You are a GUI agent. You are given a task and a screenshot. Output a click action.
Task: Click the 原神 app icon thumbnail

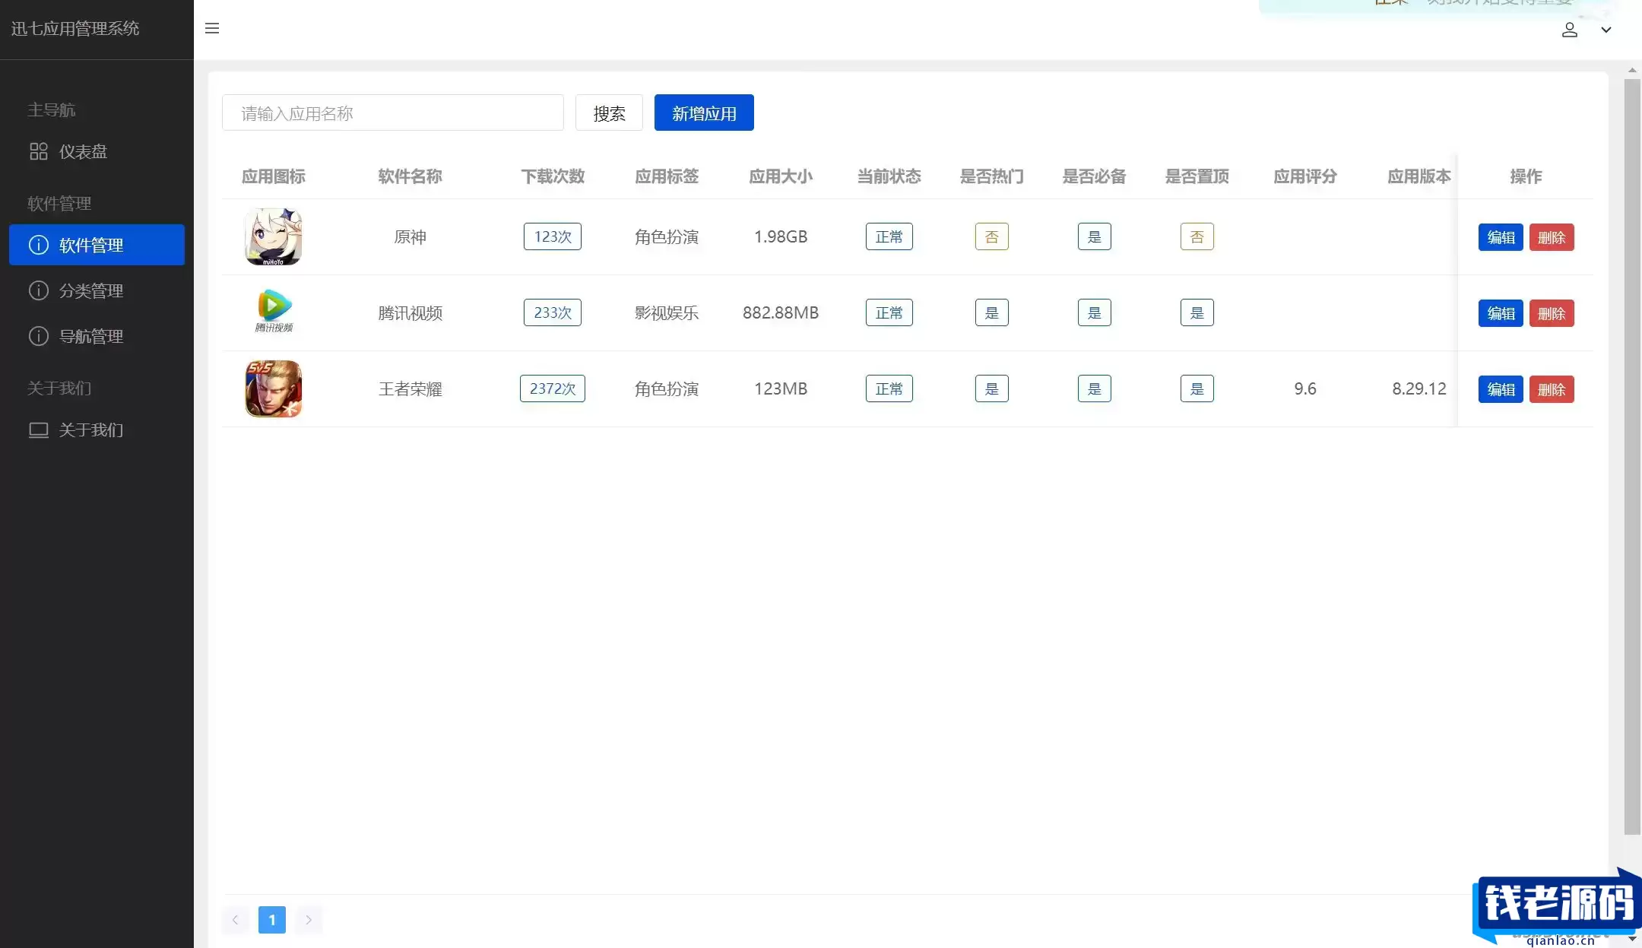[x=274, y=236]
